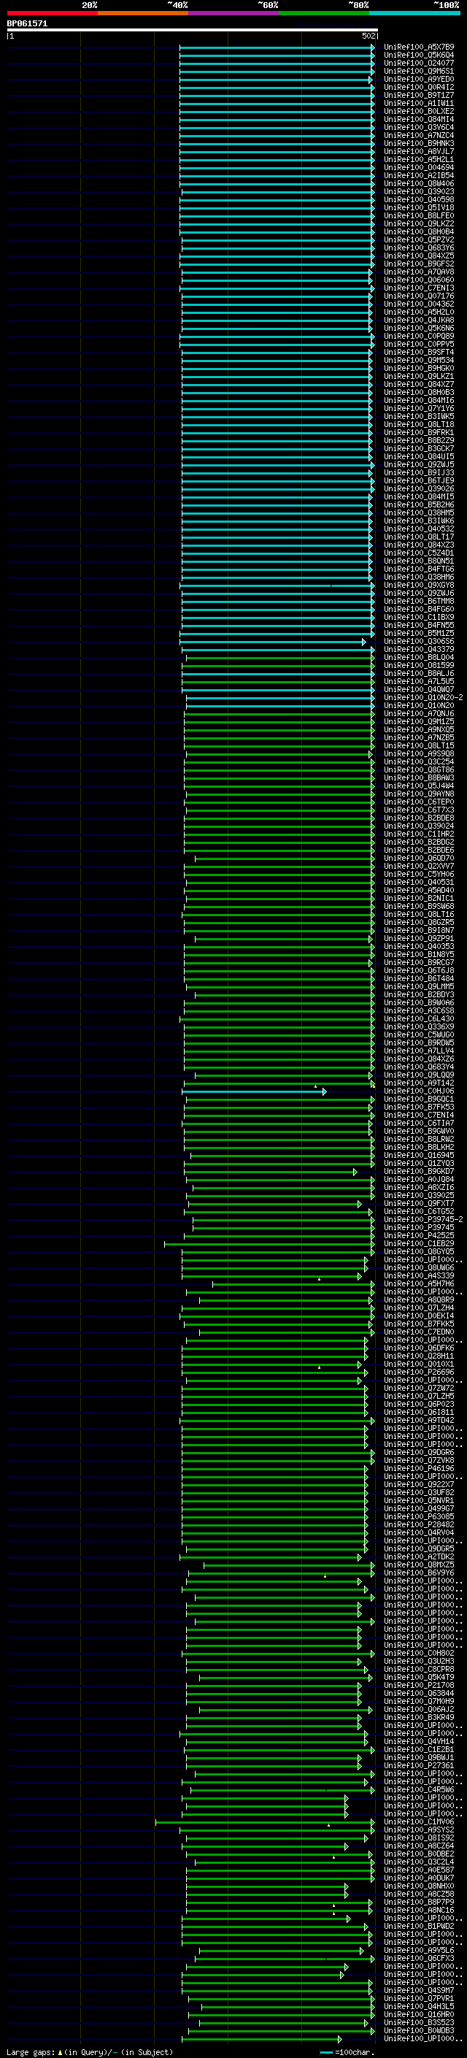Viewport: 467px width, 2058px height.
Task: Select hit label UniRef100_C1EB29
Action: pyautogui.click(x=418, y=1243)
